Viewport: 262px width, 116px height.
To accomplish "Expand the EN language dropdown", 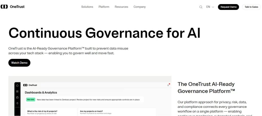I will (x=210, y=7).
